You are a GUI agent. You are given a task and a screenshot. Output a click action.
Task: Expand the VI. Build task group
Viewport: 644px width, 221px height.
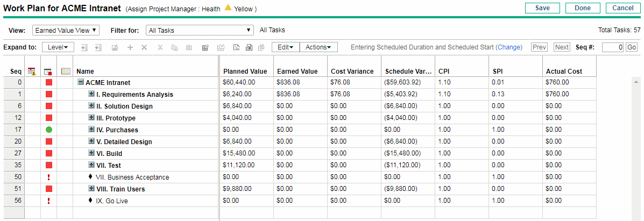(x=91, y=153)
